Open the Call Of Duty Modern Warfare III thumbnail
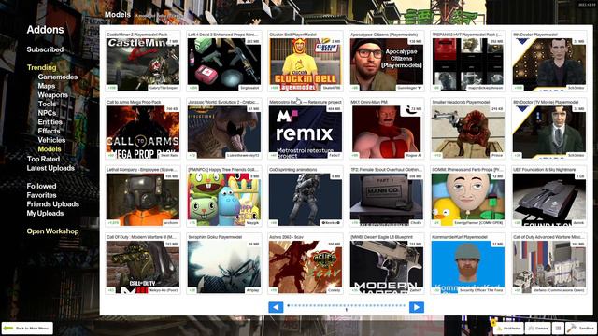This screenshot has width=598, height=336. pos(143,267)
